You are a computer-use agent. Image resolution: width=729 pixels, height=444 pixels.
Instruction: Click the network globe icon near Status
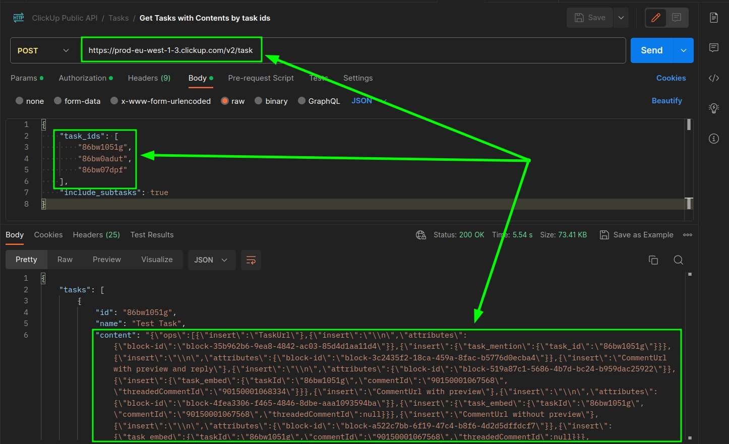click(421, 235)
